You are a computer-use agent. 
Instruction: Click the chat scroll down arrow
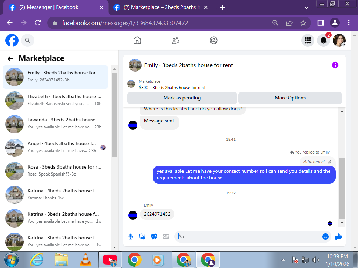point(342,223)
